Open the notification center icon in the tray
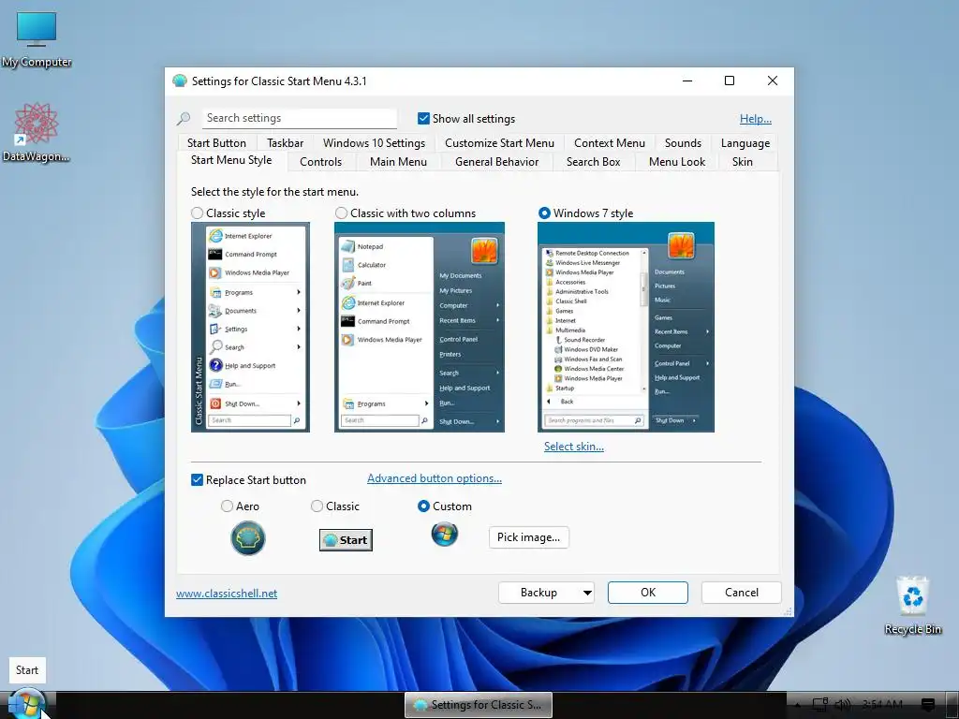959x719 pixels. coord(928,704)
